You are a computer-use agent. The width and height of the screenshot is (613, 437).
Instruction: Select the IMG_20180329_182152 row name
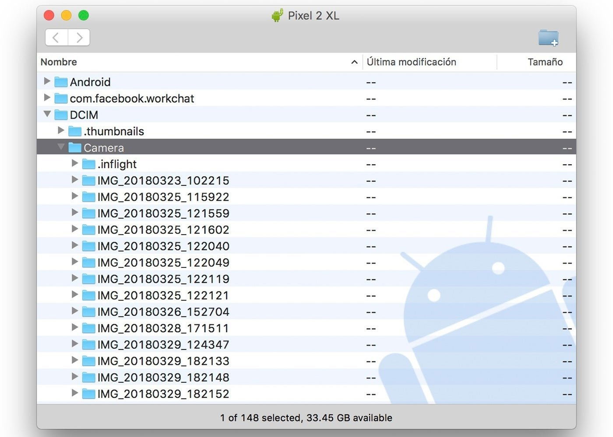pos(163,394)
